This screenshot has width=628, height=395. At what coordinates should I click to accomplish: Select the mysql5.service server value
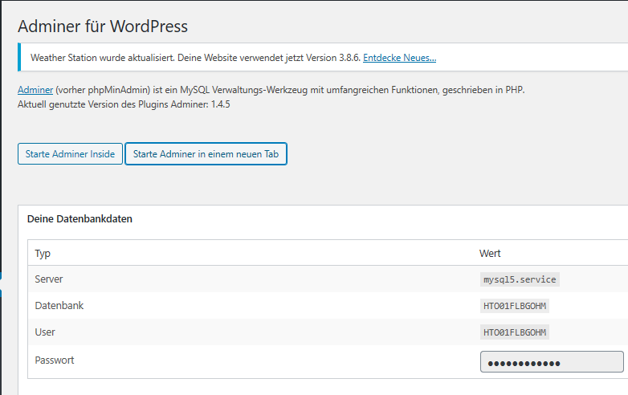520,279
